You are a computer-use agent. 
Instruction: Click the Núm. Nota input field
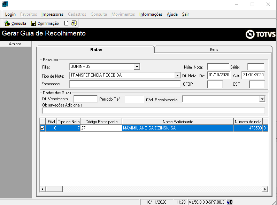(218, 67)
